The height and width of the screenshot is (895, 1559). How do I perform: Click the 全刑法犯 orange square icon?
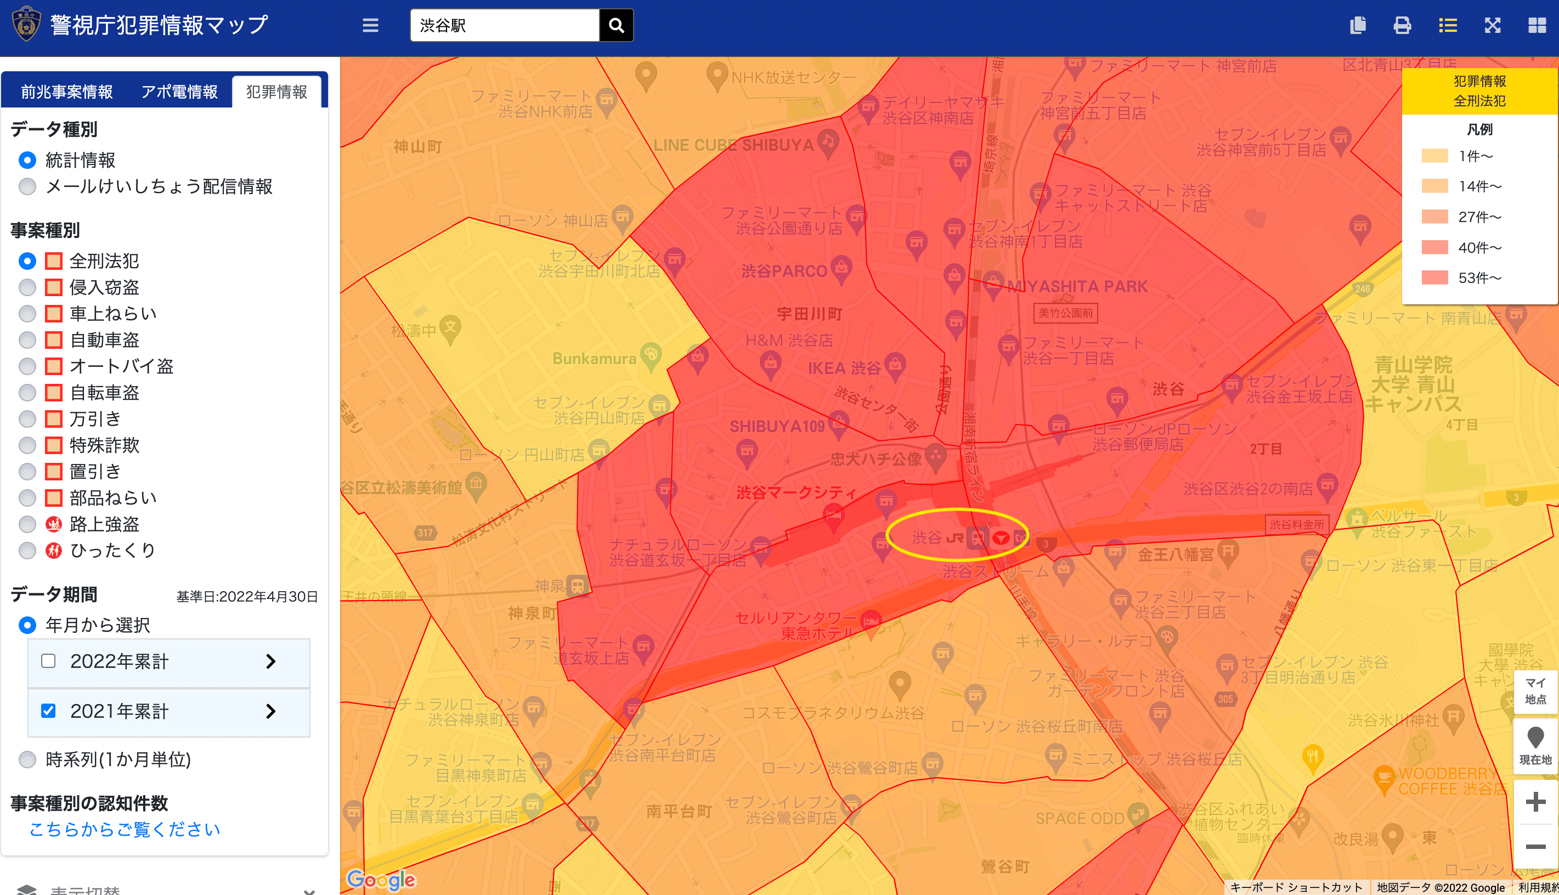(x=53, y=261)
